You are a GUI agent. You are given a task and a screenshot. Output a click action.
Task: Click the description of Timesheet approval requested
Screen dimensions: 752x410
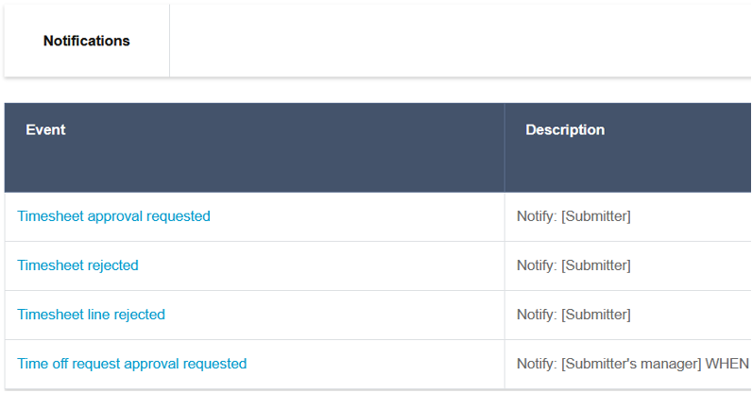point(573,216)
